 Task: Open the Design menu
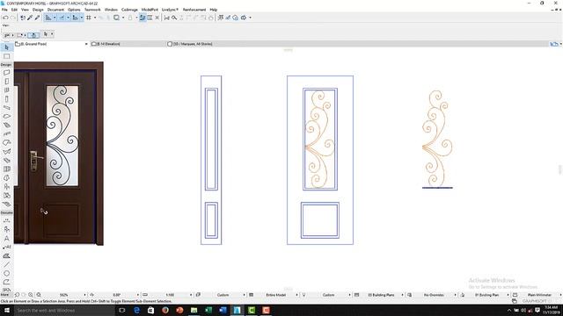38,10
